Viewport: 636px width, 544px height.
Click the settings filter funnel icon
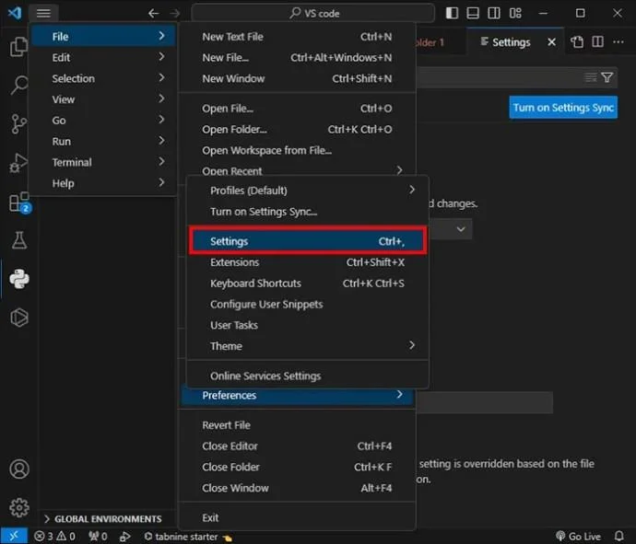pos(607,77)
